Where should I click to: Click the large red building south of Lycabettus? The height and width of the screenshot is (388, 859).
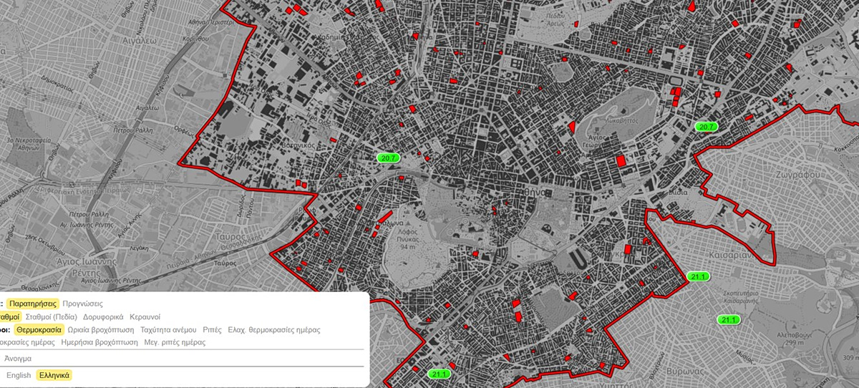pos(621,160)
